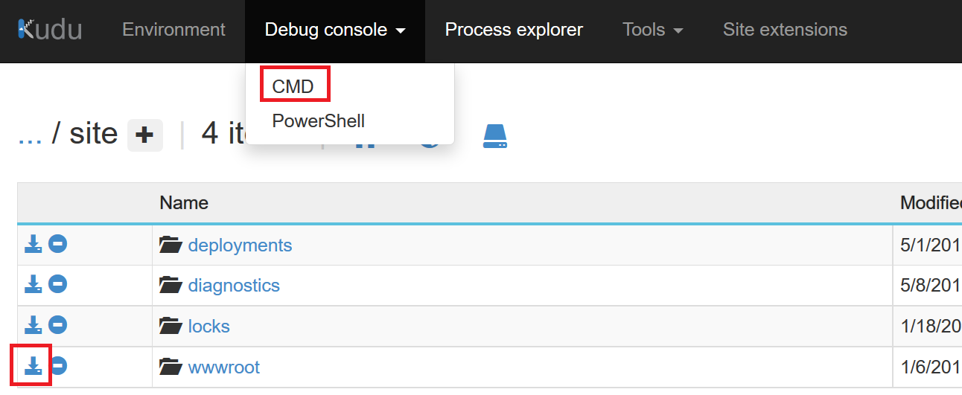This screenshot has width=962, height=395.
Task: Click the Name column header
Action: tap(184, 202)
